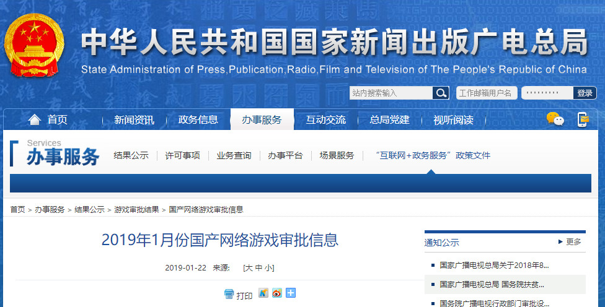
Task: Open 游戏审批结果 breadcrumb link
Action: (136, 210)
